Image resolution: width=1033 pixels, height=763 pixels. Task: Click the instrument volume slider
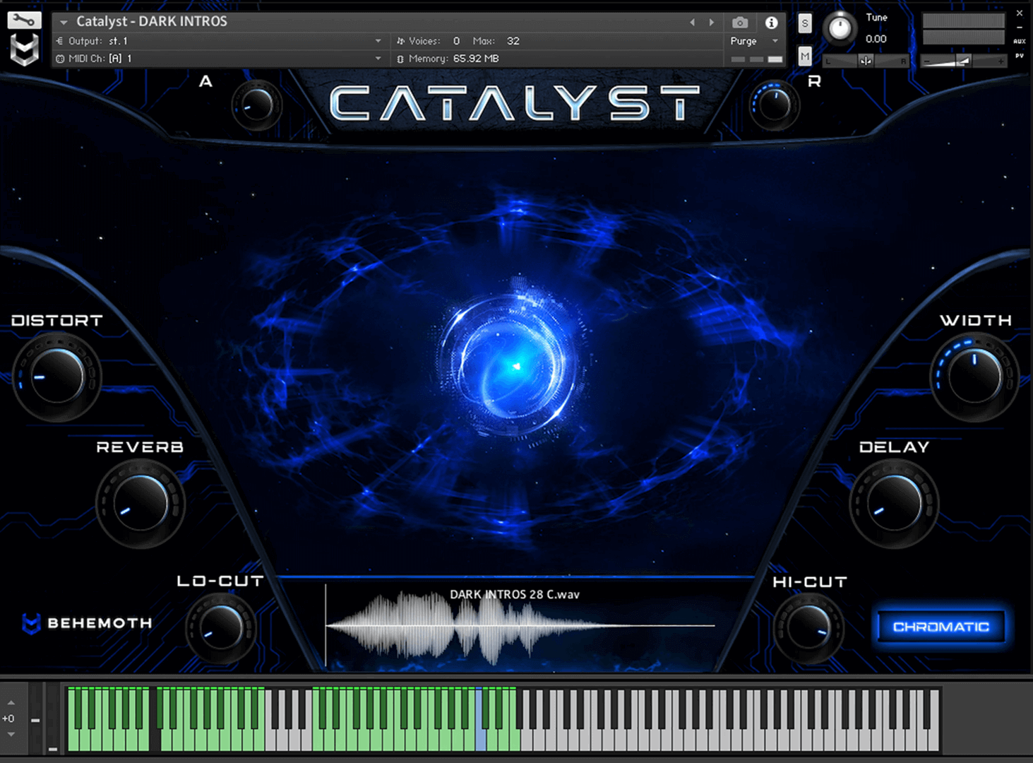(x=963, y=61)
